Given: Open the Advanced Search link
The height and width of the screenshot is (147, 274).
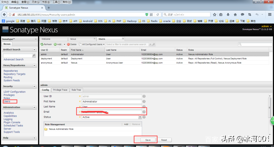Looking at the screenshot, I should (x=13, y=60).
